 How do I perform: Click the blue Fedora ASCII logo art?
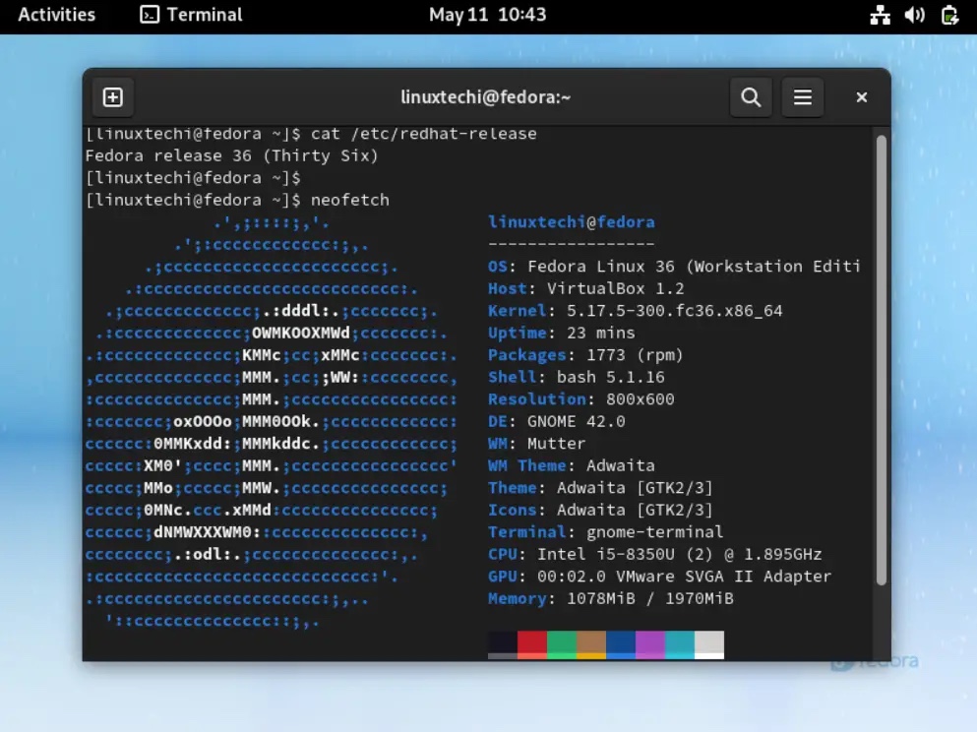[x=246, y=413]
